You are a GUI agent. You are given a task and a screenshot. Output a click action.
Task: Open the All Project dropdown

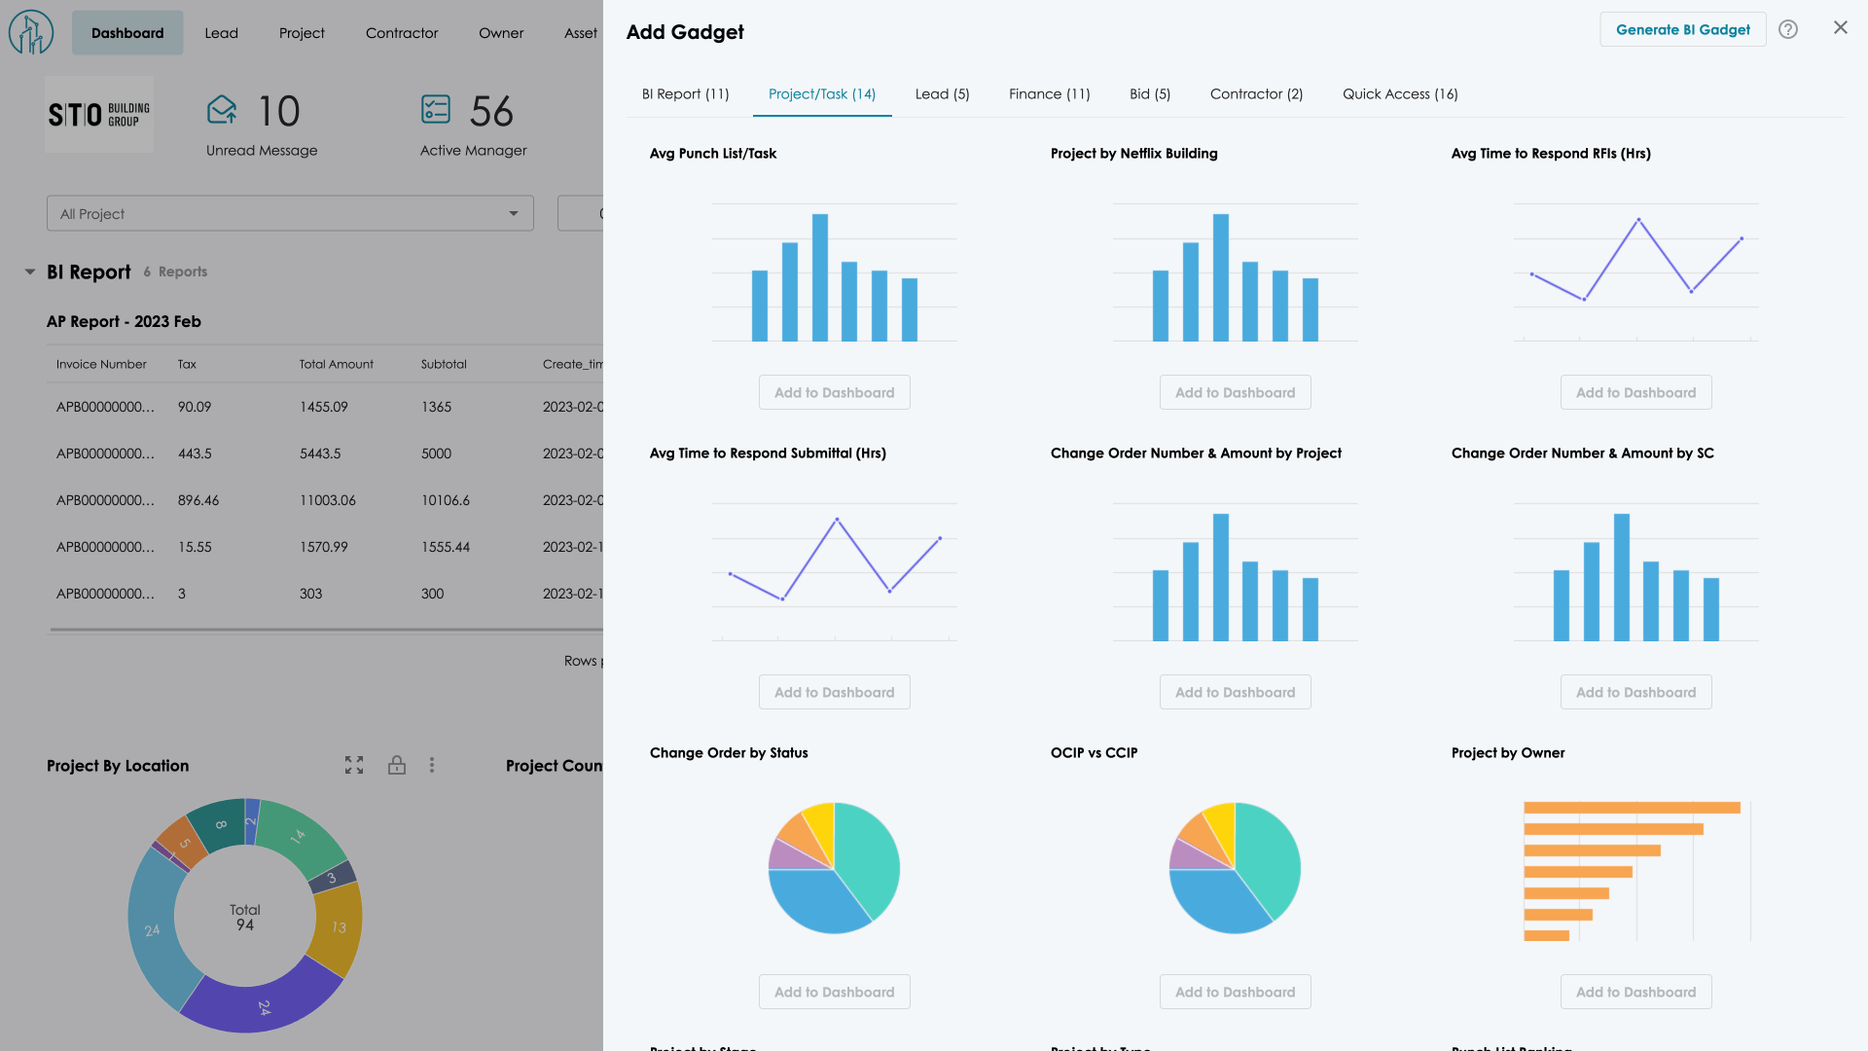pyautogui.click(x=290, y=214)
